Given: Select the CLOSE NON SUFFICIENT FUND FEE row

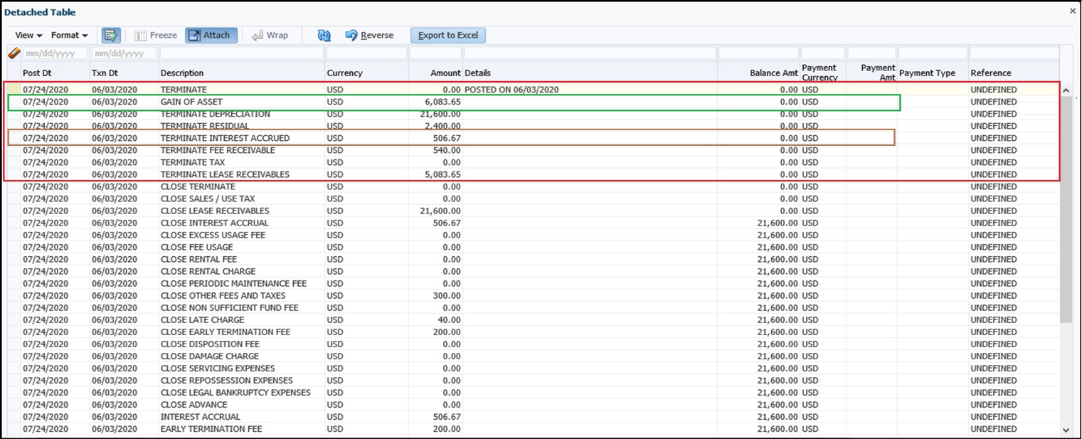Looking at the screenshot, I should tap(533, 307).
